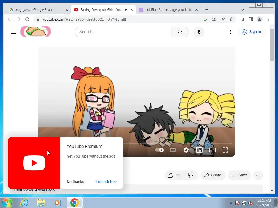
Task: Click the muted volume tray icon
Action: 251,203
